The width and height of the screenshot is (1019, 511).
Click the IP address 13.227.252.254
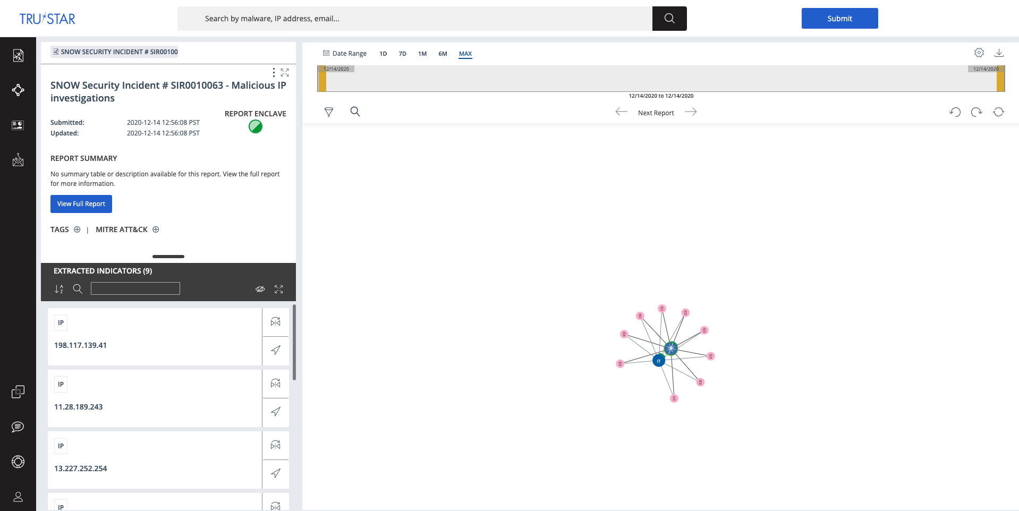point(81,469)
